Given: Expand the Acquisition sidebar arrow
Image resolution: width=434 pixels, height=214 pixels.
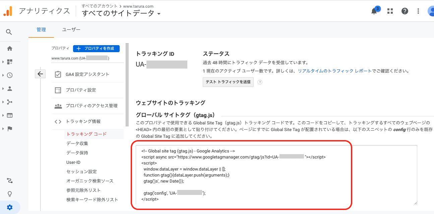Looking at the screenshot, I should 3,102.
